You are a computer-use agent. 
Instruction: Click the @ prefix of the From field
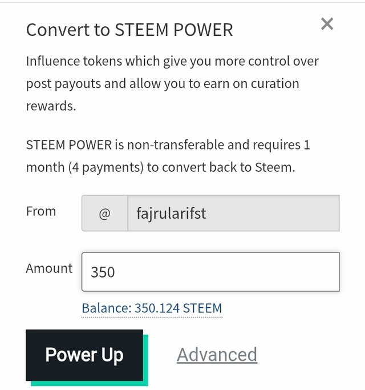[x=104, y=213]
